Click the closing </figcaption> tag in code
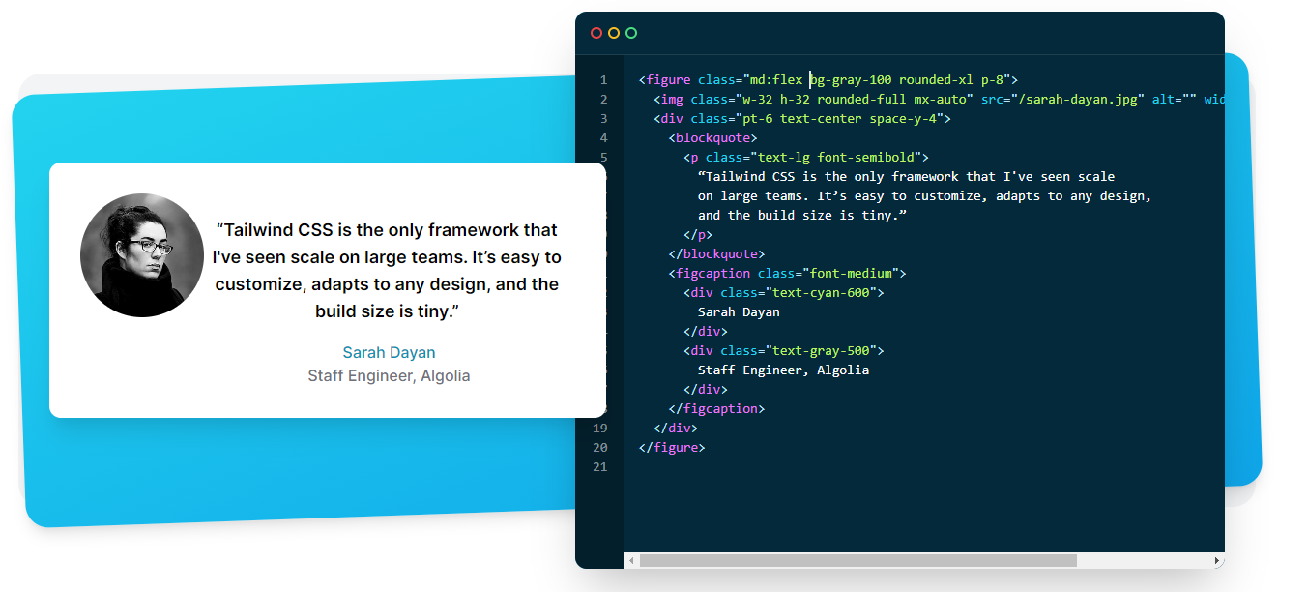Image resolution: width=1308 pixels, height=592 pixels. [716, 409]
